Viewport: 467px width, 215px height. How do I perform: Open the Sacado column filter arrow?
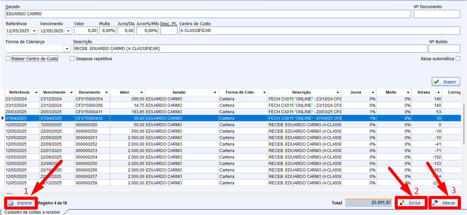(215, 93)
